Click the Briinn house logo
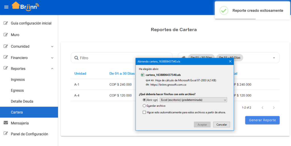This screenshot has width=291, height=146. point(25,6)
